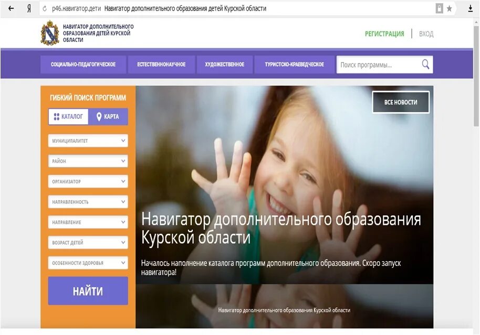This screenshot has height=335, width=480.
Task: Open the Особенности здоровья dropdown
Action: tap(88, 263)
